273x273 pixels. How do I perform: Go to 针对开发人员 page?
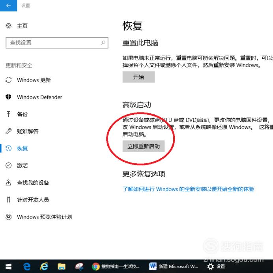33,200
